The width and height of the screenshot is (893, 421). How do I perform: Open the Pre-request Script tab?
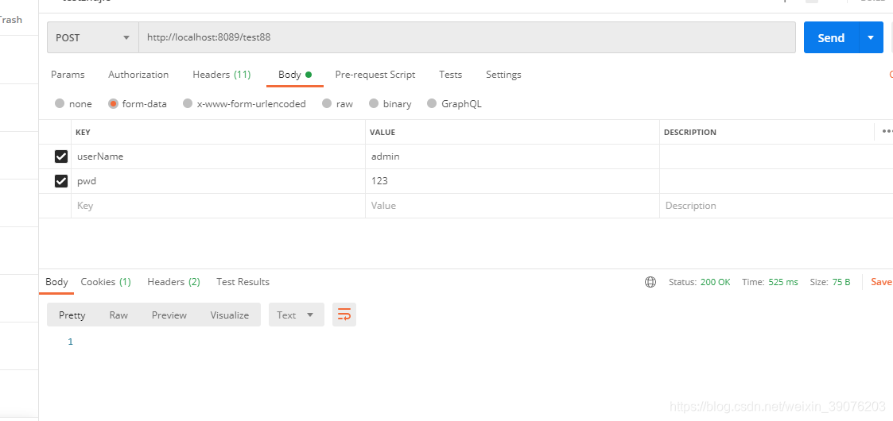[x=375, y=75]
